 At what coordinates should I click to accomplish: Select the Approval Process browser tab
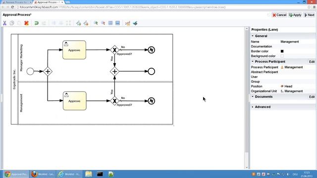(49, 2)
